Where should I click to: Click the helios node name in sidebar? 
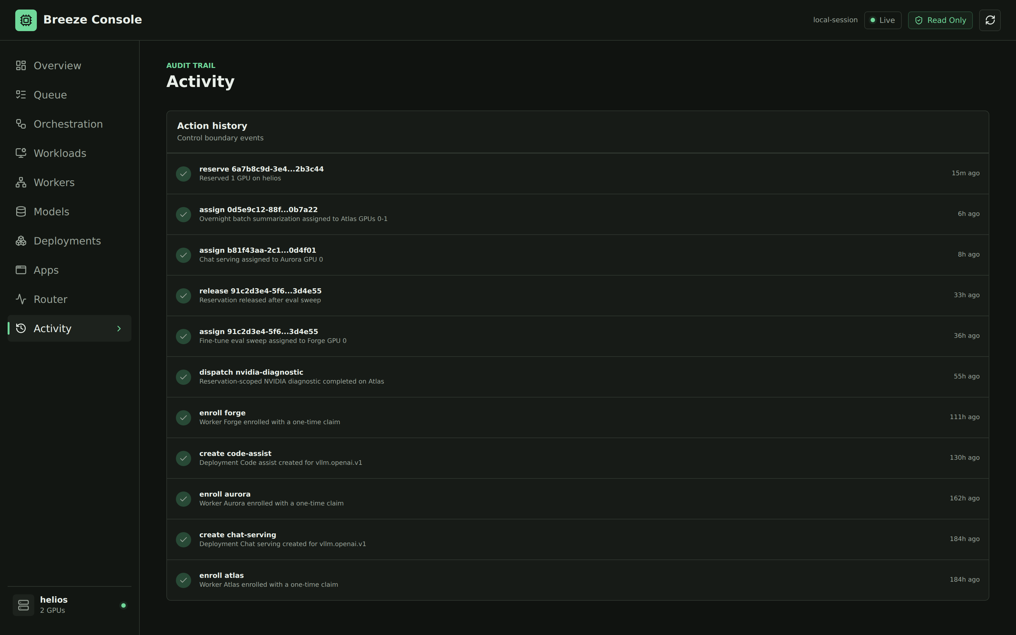[x=54, y=600]
